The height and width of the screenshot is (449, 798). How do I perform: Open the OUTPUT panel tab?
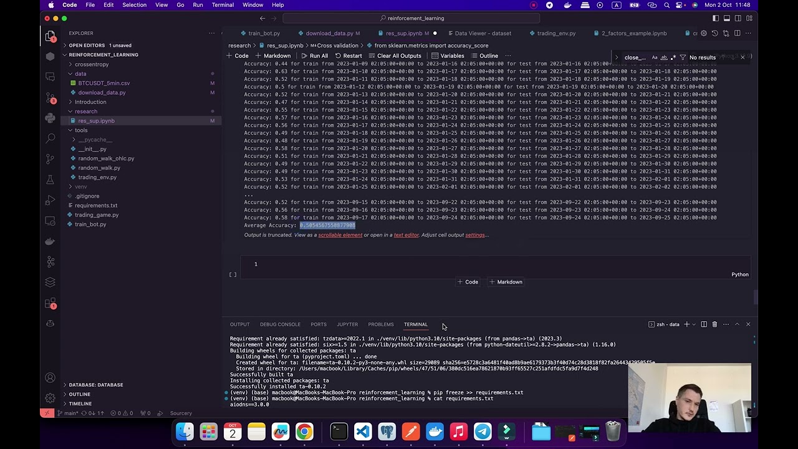tap(239, 324)
